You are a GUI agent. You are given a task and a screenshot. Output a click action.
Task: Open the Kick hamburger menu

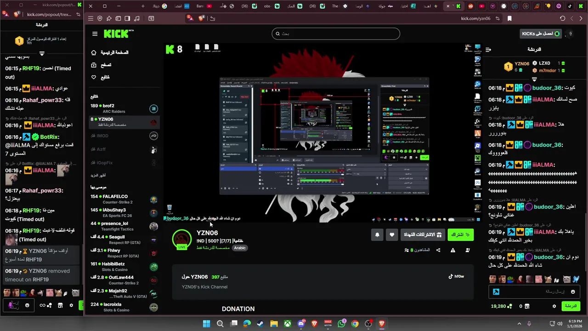pyautogui.click(x=95, y=34)
